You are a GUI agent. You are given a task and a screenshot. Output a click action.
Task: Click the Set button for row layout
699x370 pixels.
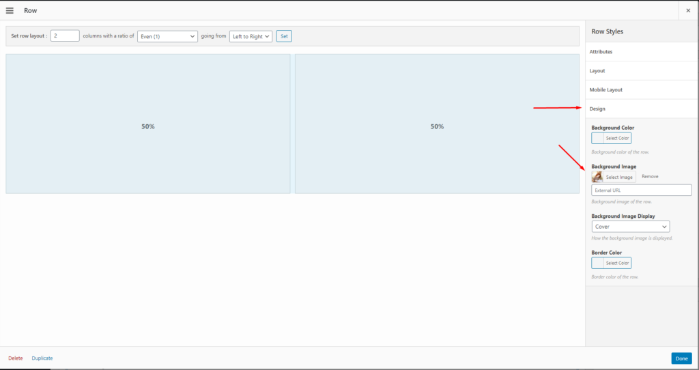pyautogui.click(x=284, y=36)
